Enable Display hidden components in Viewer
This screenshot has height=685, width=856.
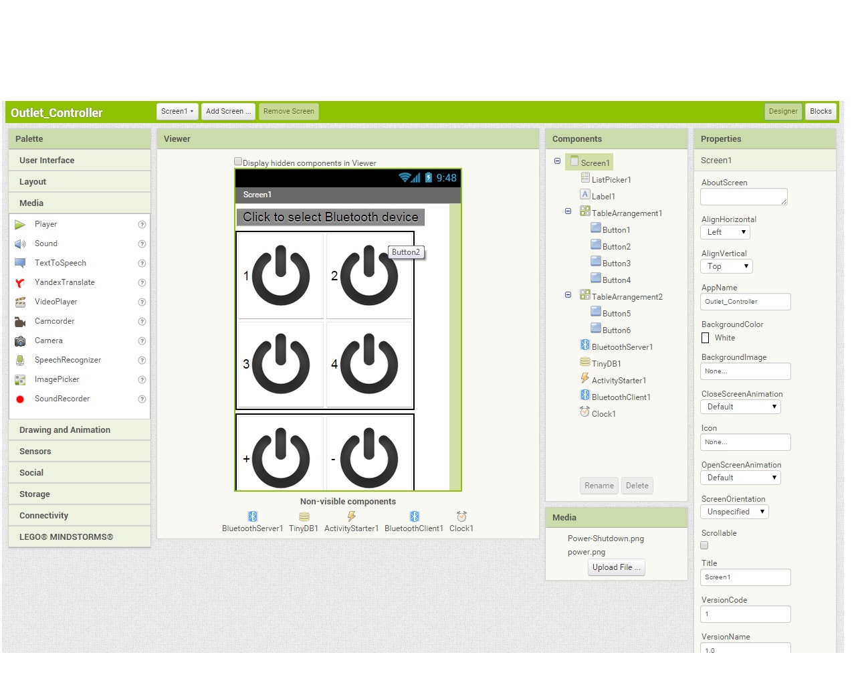coord(238,161)
